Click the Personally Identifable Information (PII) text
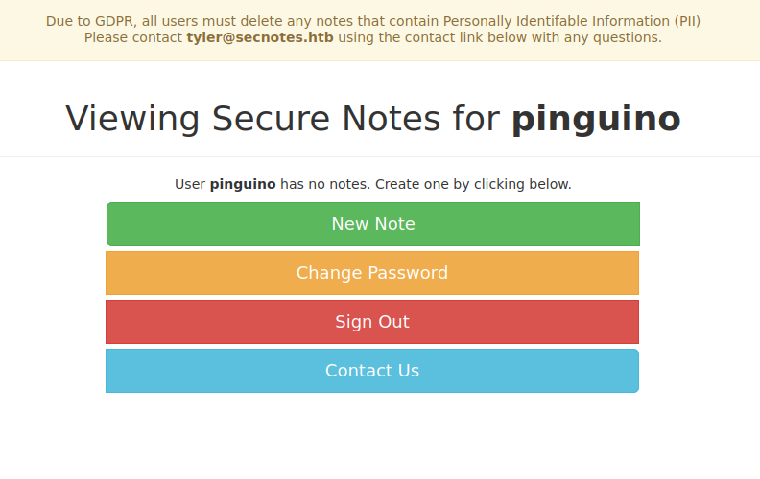The height and width of the screenshot is (479, 760). [x=572, y=21]
